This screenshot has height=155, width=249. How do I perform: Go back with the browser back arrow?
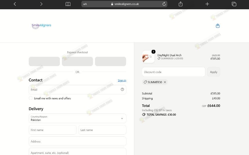pos(15,4)
